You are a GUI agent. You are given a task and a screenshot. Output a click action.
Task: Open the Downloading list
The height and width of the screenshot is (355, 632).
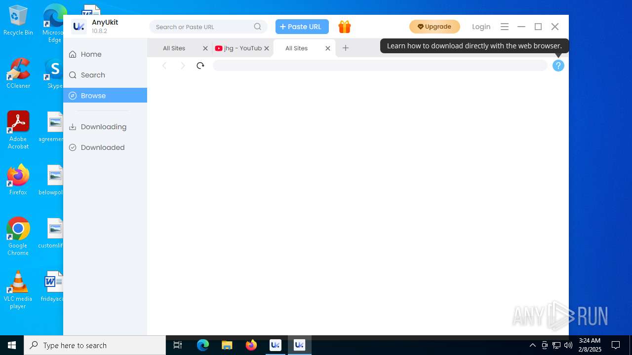[105, 127]
